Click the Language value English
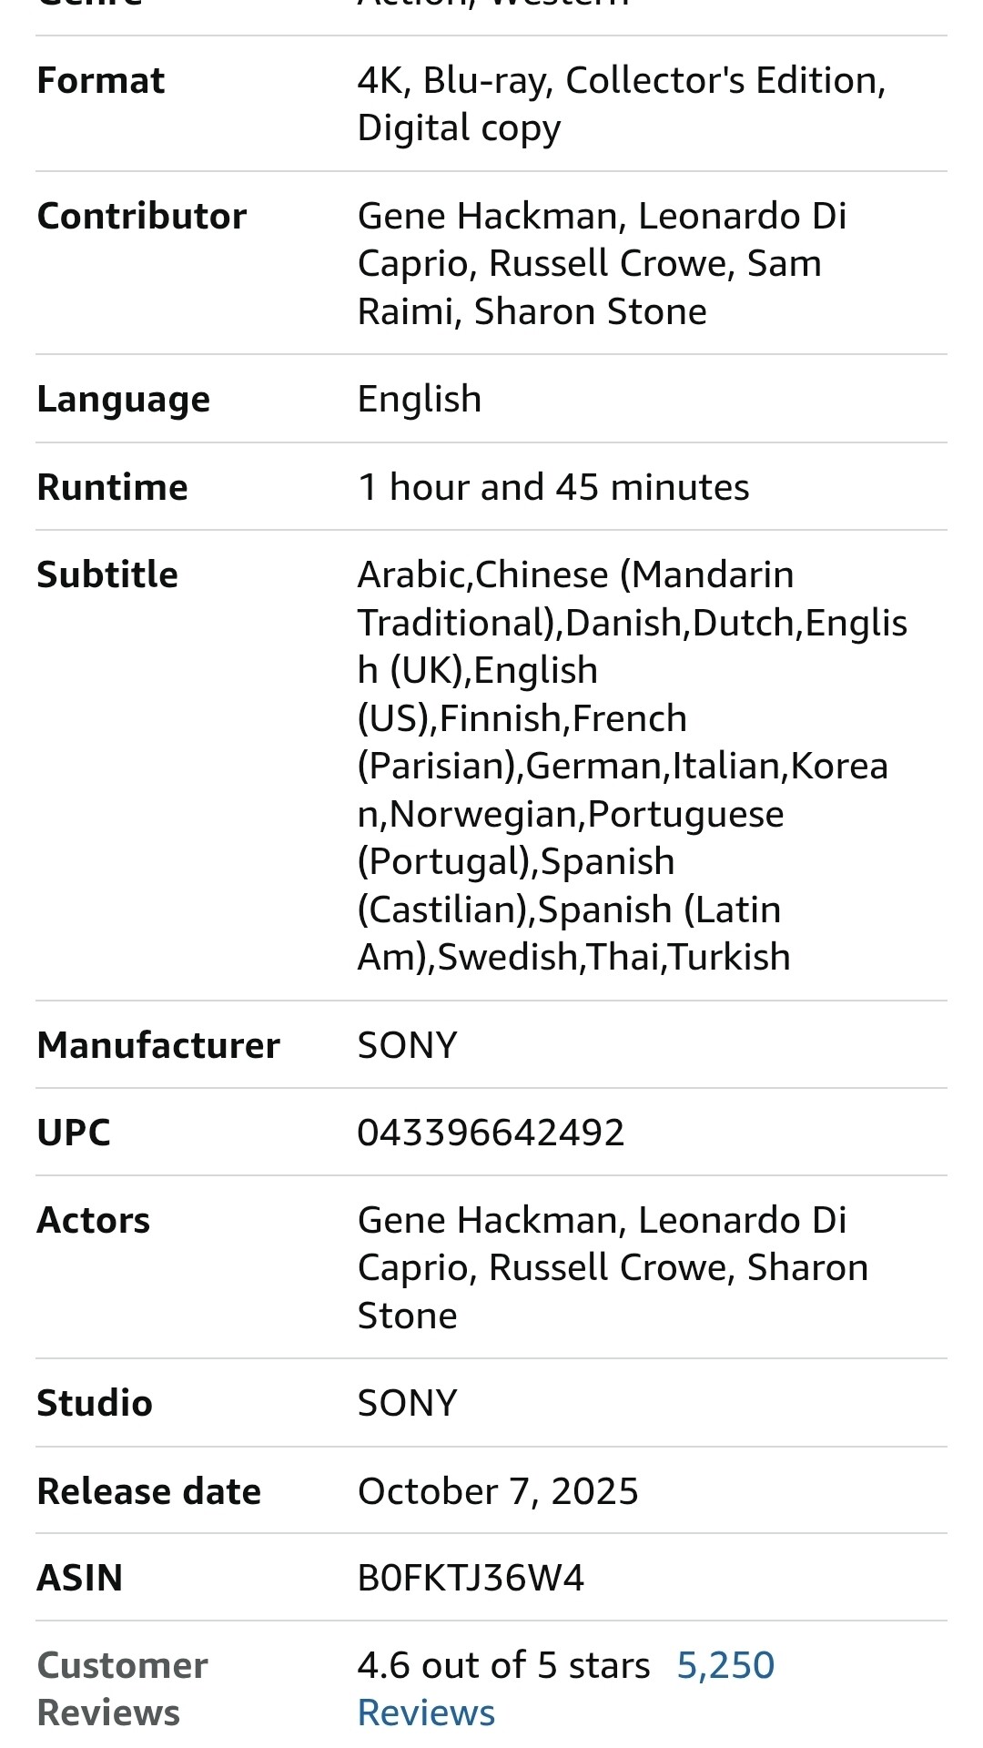This screenshot has width=983, height=1748. pyautogui.click(x=420, y=399)
